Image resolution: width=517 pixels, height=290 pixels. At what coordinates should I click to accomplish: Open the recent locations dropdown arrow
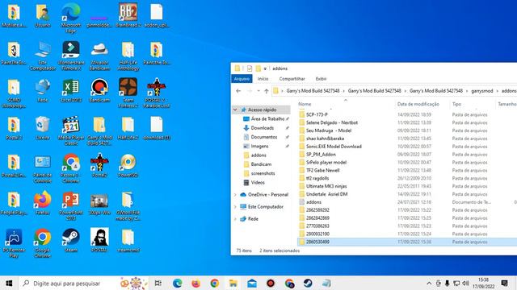258,91
